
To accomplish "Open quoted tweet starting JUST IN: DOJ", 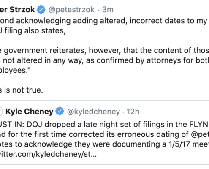I will click(104, 132).
